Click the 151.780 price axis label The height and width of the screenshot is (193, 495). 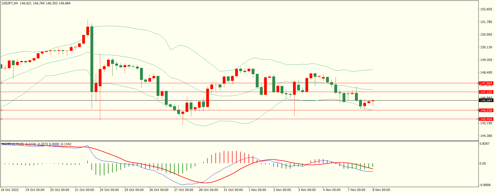click(x=486, y=22)
